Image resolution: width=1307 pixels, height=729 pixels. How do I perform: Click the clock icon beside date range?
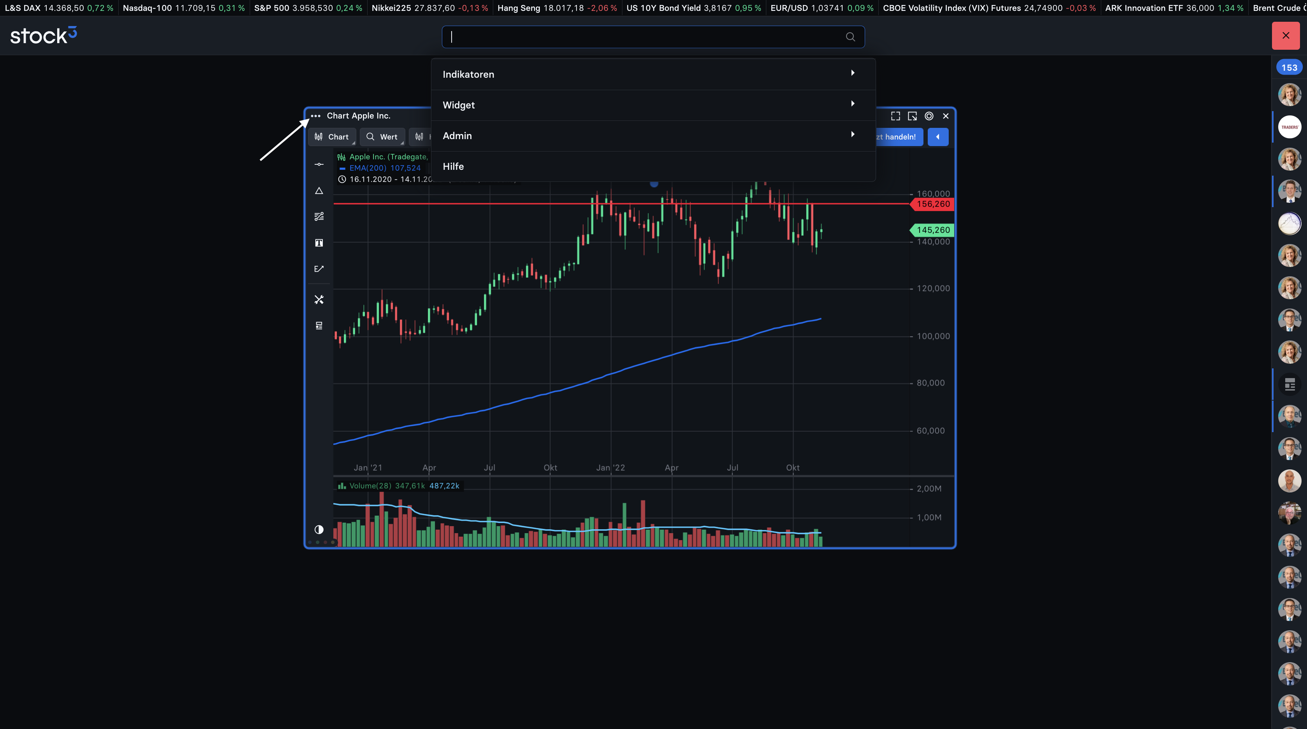(342, 180)
